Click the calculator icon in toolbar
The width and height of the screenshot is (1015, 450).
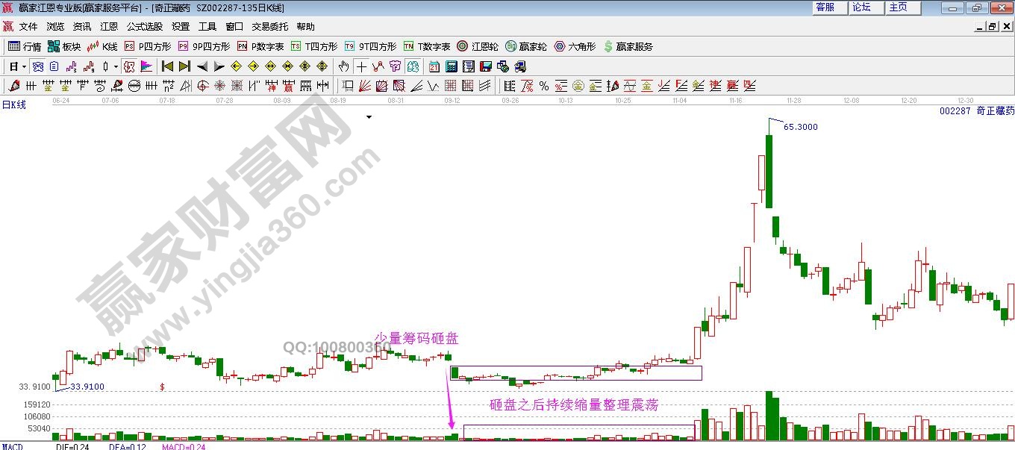tap(451, 66)
